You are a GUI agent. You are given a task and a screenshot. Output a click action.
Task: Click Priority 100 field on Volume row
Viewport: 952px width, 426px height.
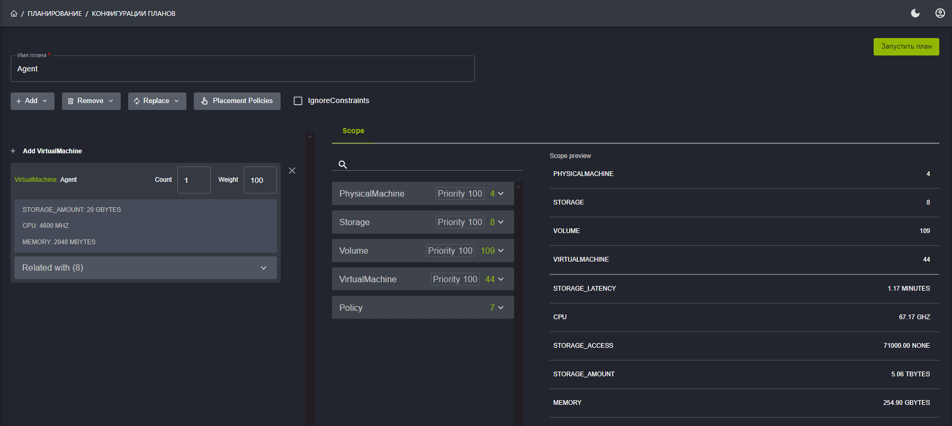point(450,251)
